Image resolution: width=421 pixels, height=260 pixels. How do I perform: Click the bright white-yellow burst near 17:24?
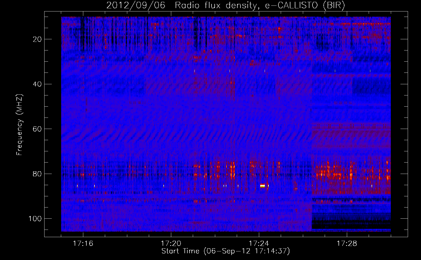[x=263, y=185]
